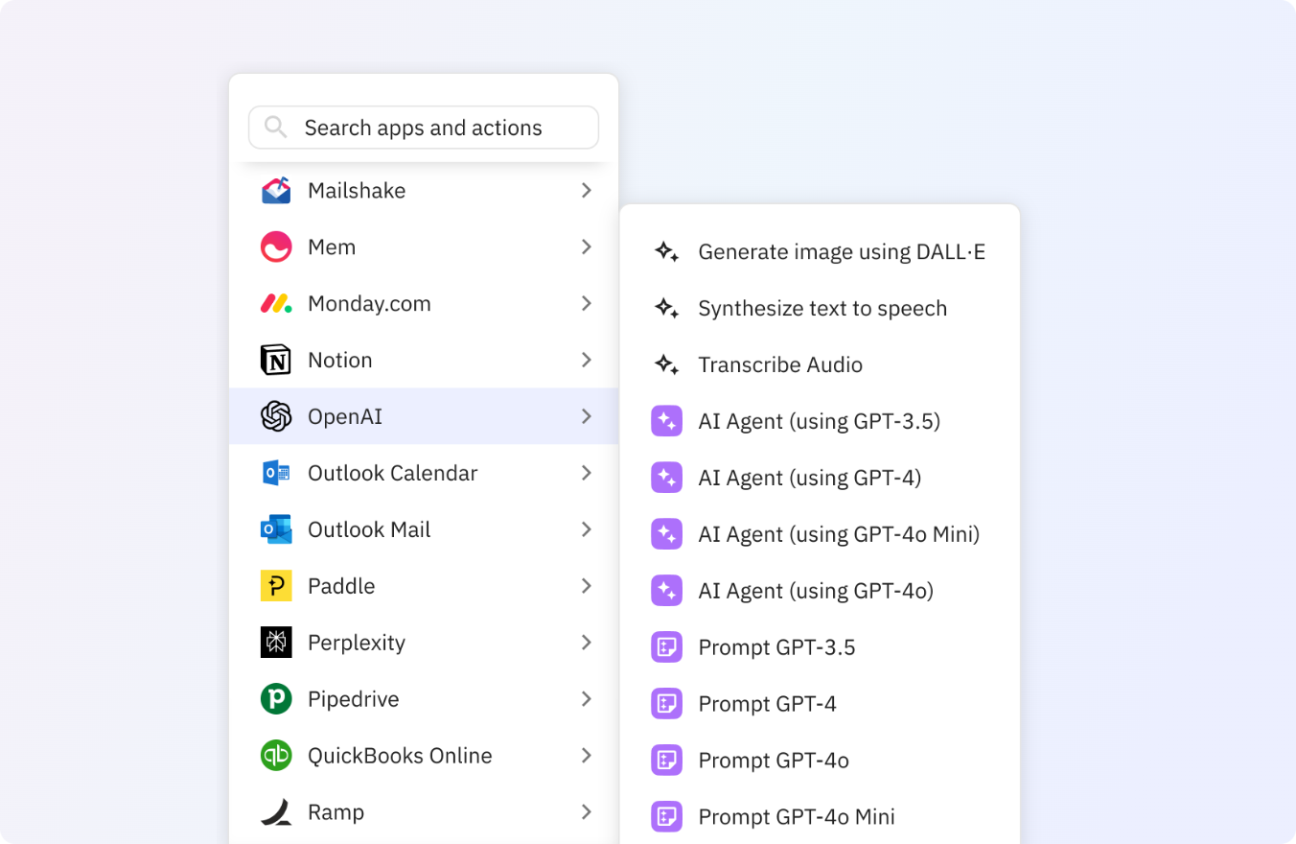Click purple prompt icon beside Prompt GPT-4
1296x844 pixels.
[x=666, y=704]
